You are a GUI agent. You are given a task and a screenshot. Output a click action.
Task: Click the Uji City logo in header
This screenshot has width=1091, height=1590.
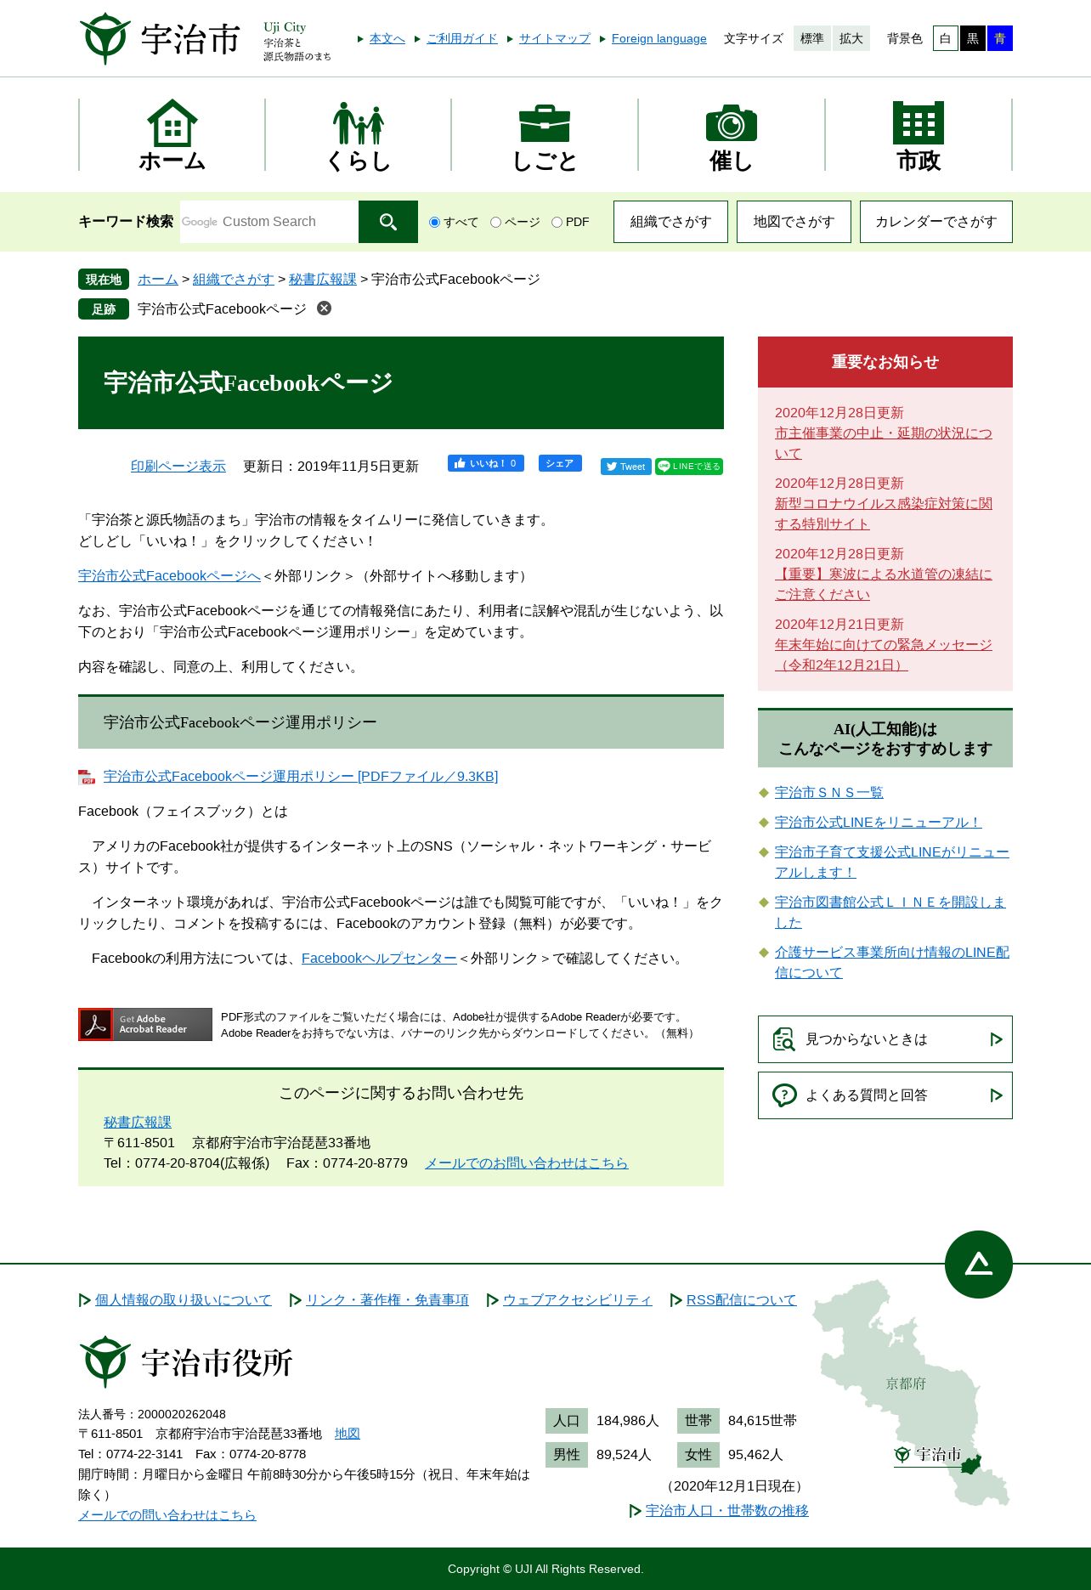(205, 38)
